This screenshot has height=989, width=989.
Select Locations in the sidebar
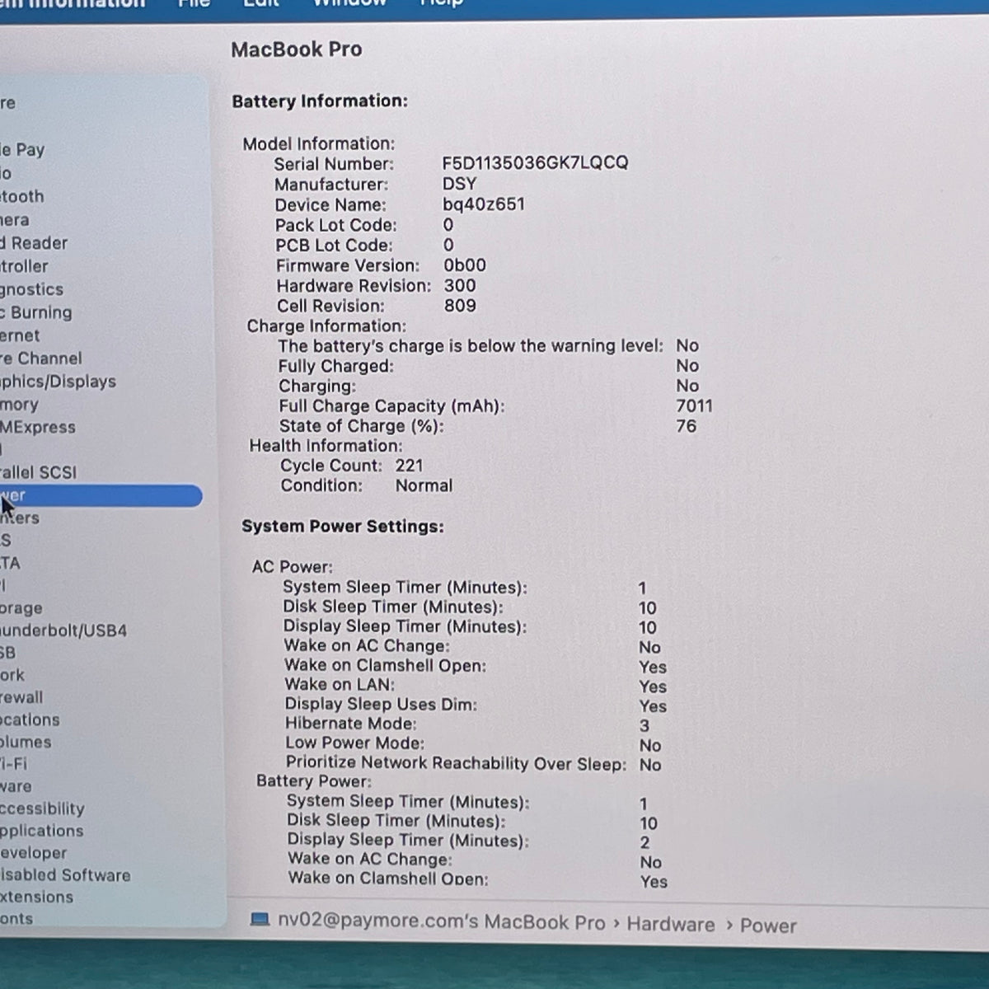[30, 719]
